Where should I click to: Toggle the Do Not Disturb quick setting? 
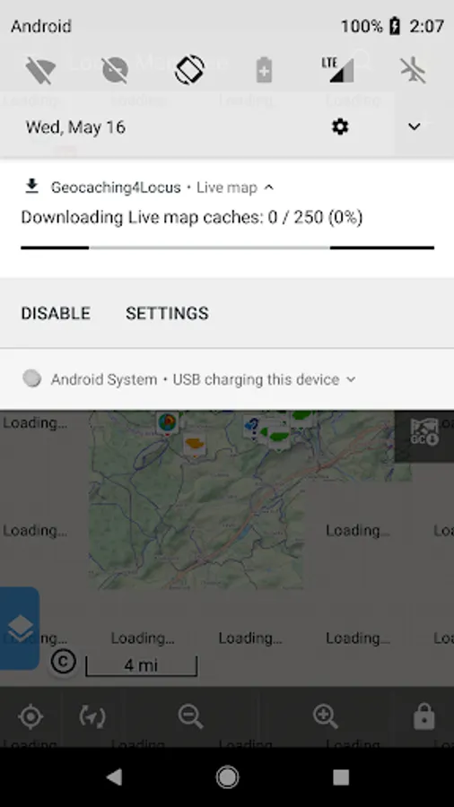115,69
